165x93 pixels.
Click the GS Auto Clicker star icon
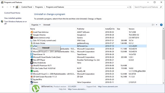[31, 43]
